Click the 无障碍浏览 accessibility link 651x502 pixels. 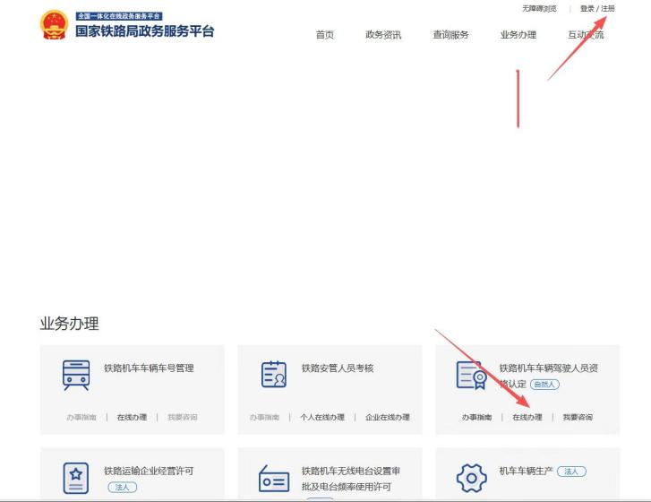539,8
